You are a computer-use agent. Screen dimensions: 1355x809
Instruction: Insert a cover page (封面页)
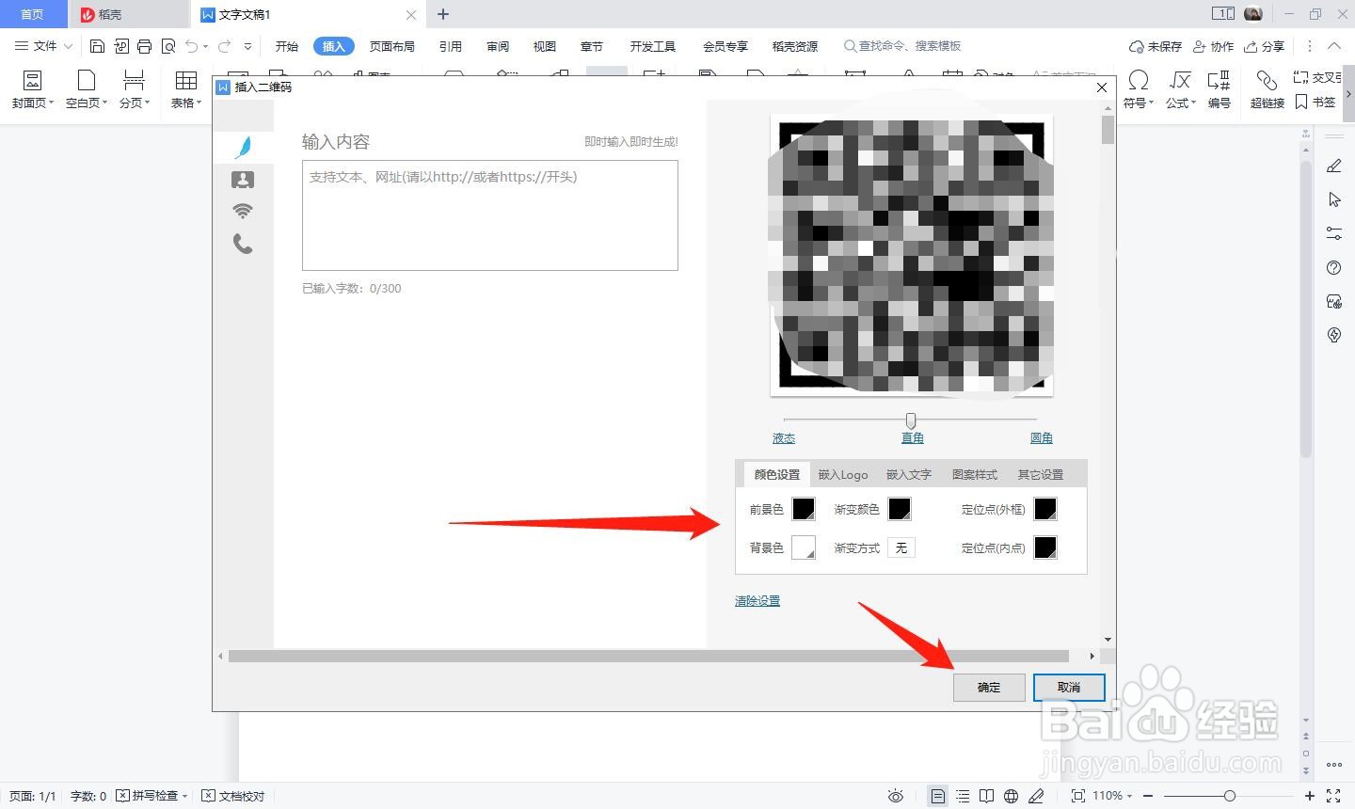tap(32, 88)
